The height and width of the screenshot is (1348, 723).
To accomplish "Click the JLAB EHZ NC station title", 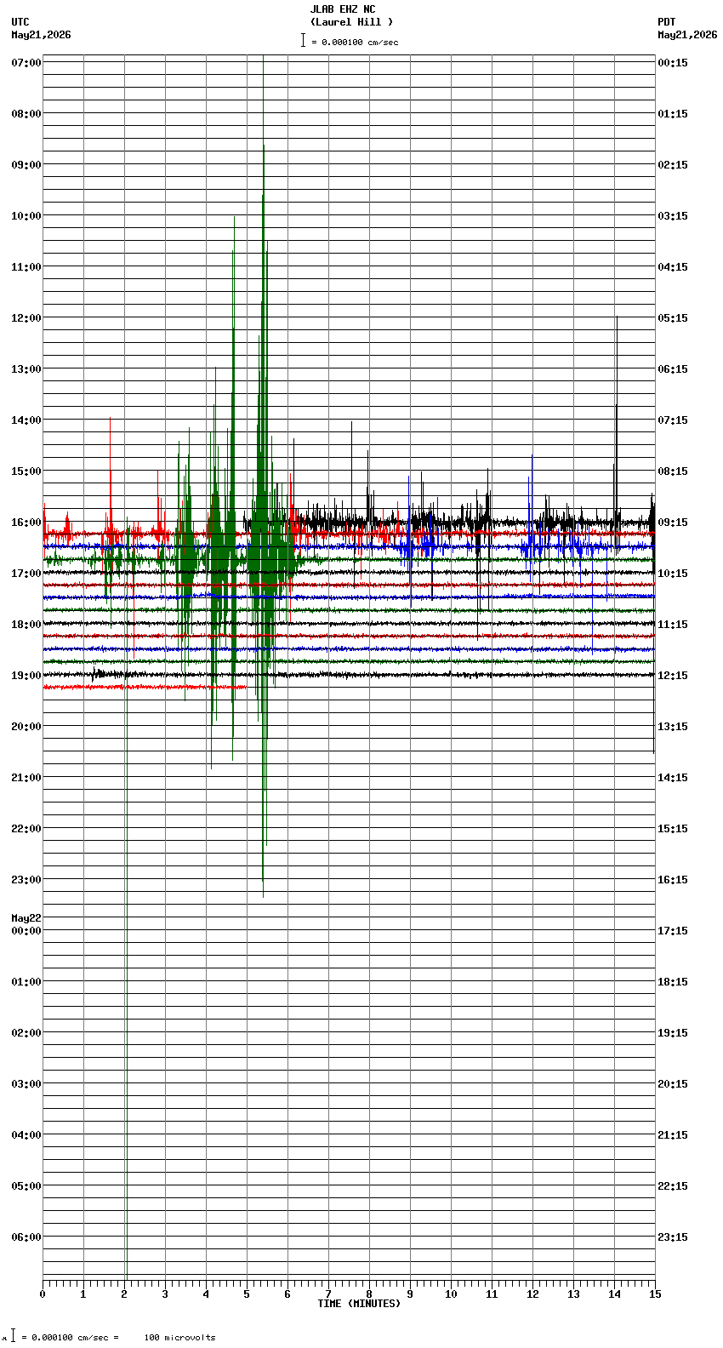I will pos(343,9).
